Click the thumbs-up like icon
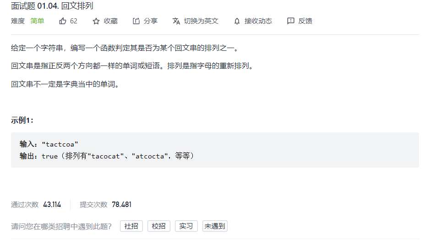The width and height of the screenshot is (431, 240). coord(63,21)
